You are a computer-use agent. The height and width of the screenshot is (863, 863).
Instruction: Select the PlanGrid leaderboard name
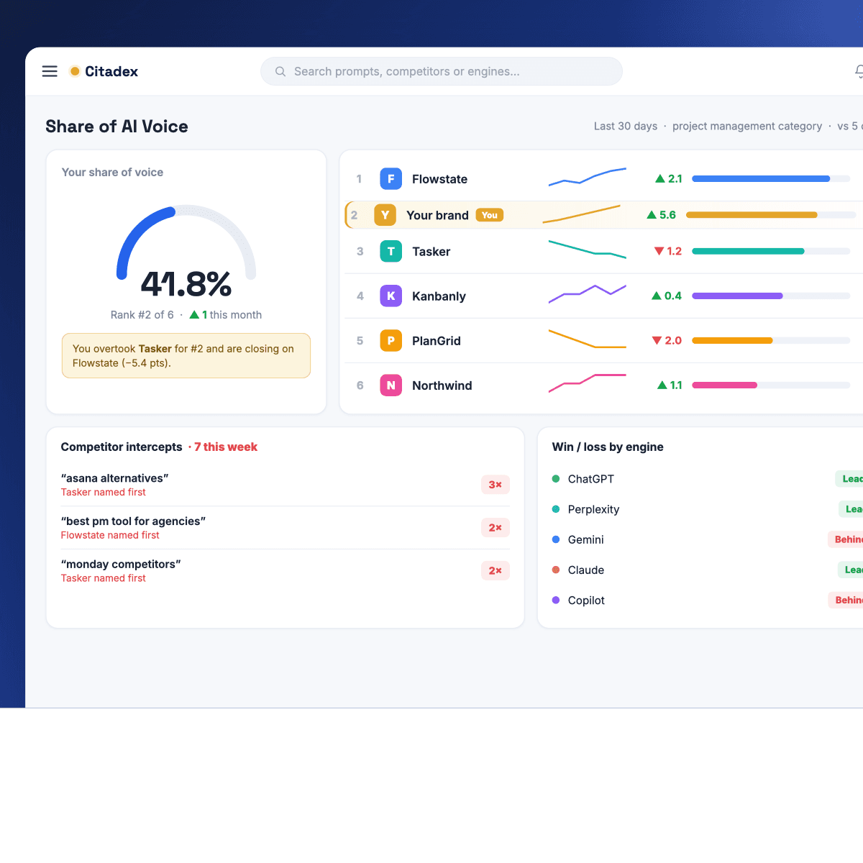pyautogui.click(x=436, y=340)
